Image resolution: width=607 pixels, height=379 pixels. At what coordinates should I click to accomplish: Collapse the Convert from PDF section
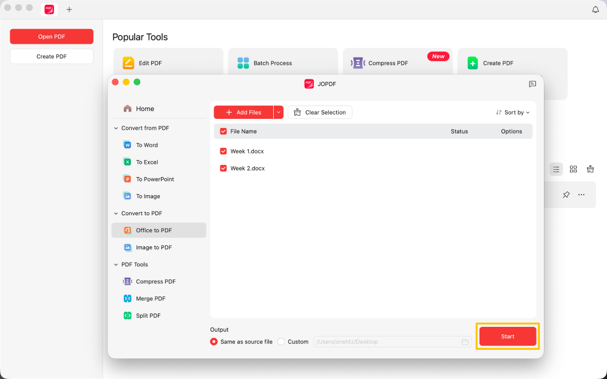[x=116, y=128]
